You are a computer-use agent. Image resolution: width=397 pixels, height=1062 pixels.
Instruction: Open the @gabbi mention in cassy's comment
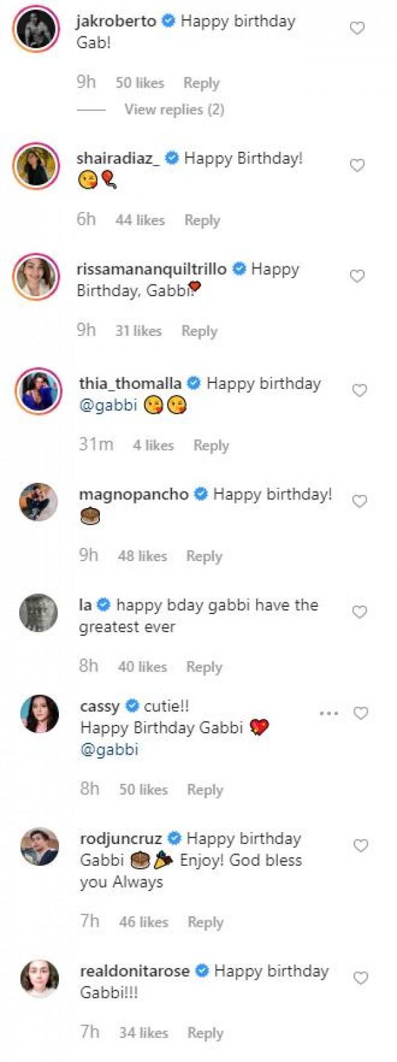point(109,751)
